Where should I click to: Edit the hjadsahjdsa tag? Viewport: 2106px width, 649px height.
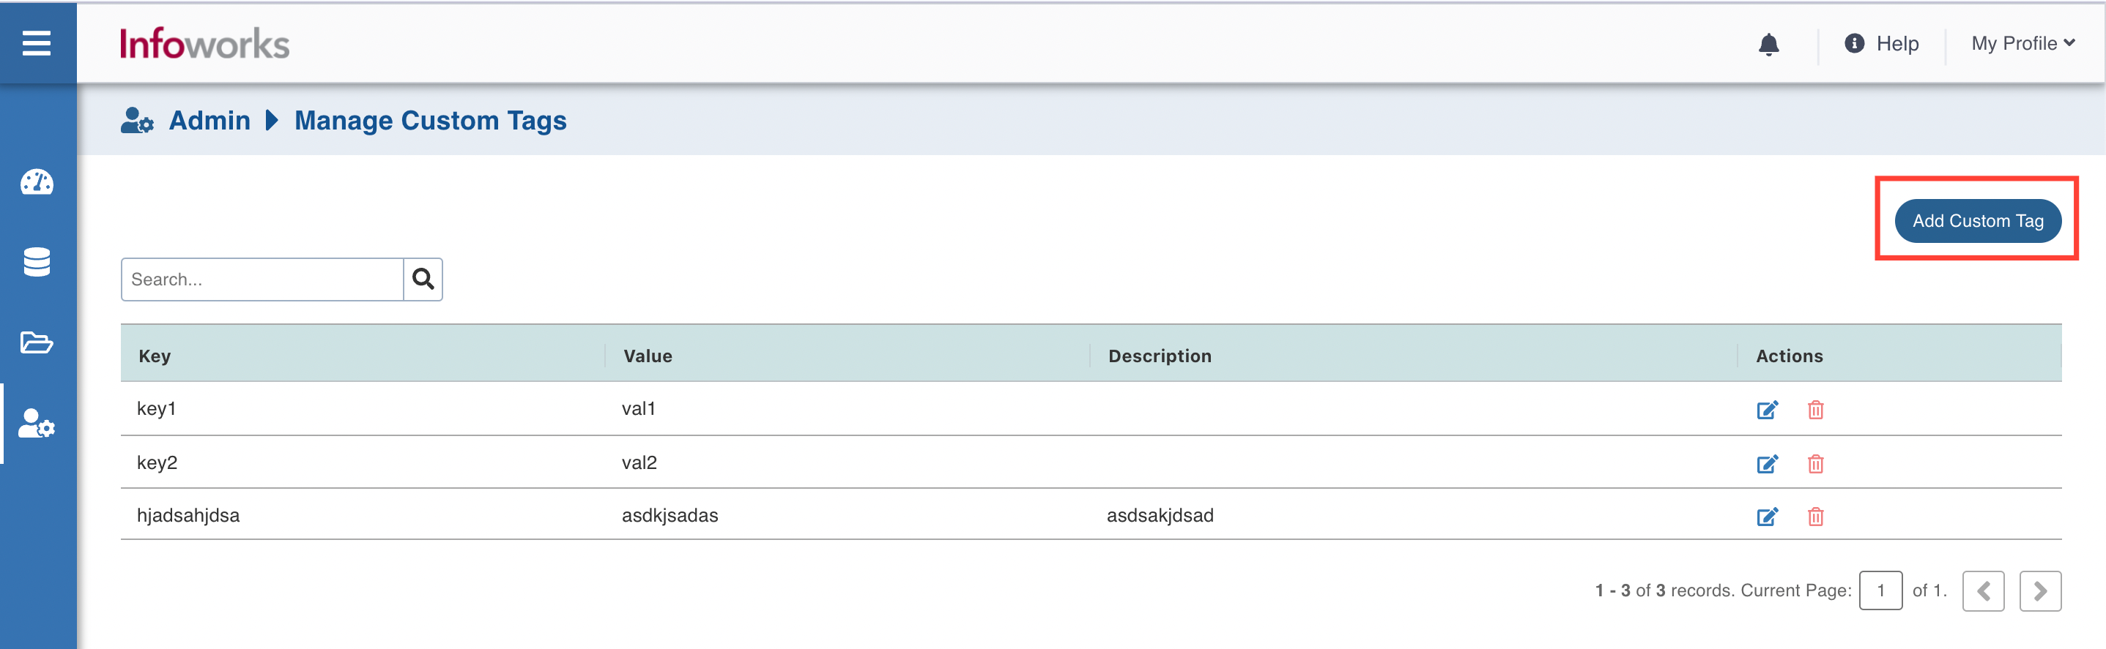(x=1768, y=516)
